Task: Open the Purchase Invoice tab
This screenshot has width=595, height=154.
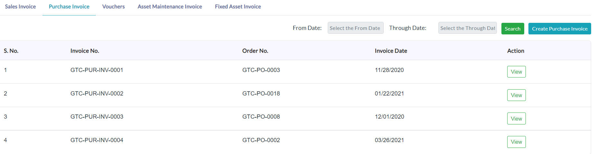Action: pyautogui.click(x=69, y=6)
